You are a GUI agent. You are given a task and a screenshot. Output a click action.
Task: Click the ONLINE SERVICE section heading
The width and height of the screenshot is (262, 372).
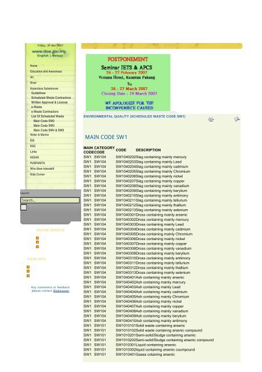[50, 230]
